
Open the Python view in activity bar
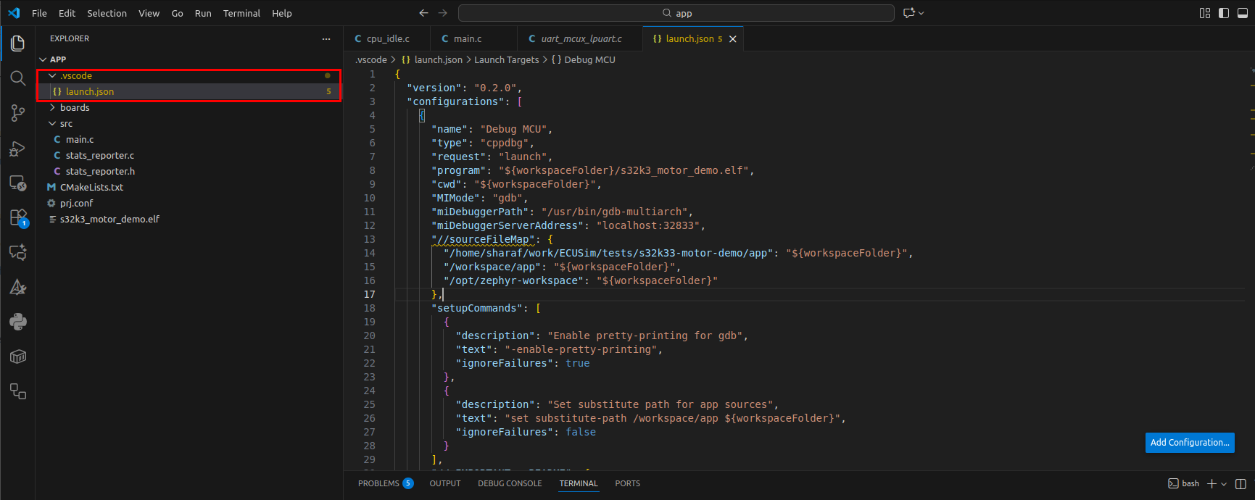coord(18,322)
